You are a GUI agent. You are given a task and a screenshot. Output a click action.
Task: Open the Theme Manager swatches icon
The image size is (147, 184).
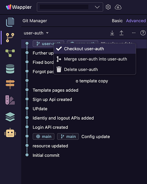(10, 100)
